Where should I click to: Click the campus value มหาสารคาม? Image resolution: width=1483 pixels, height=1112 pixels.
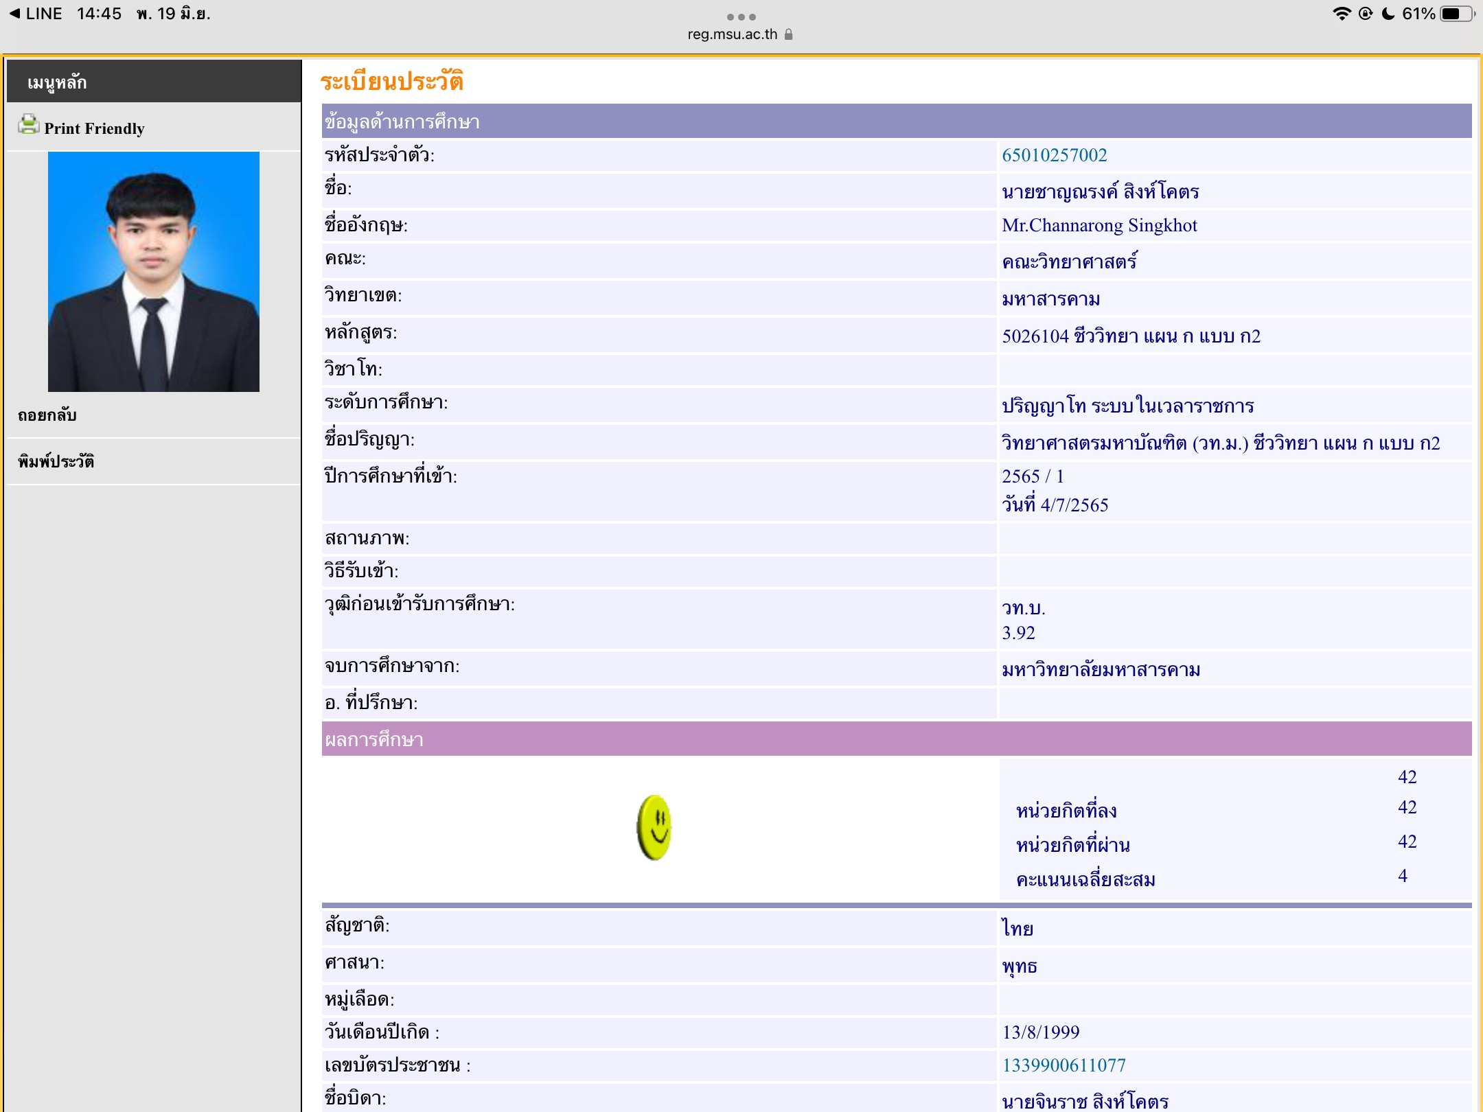tap(1050, 299)
